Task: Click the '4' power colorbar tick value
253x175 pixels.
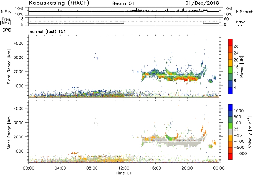Action: point(235,88)
